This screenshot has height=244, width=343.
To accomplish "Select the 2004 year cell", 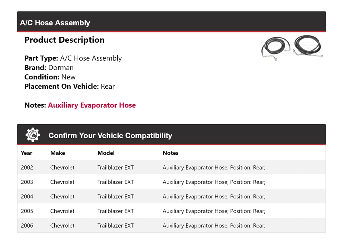I will click(27, 196).
